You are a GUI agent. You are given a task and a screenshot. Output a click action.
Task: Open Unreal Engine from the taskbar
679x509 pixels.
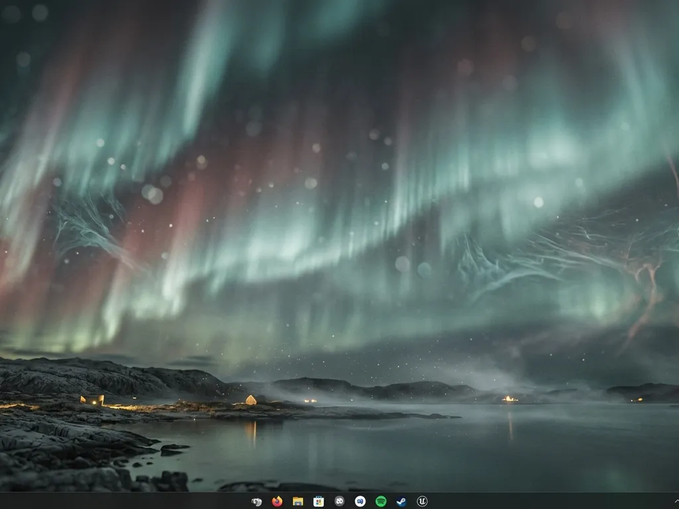tap(422, 502)
